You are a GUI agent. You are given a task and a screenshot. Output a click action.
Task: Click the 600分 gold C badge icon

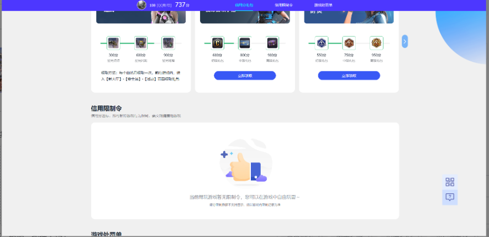point(217,43)
